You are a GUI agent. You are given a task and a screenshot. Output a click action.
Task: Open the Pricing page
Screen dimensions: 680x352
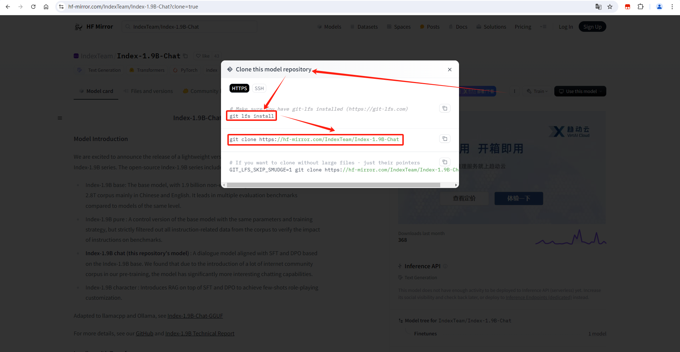click(x=523, y=27)
